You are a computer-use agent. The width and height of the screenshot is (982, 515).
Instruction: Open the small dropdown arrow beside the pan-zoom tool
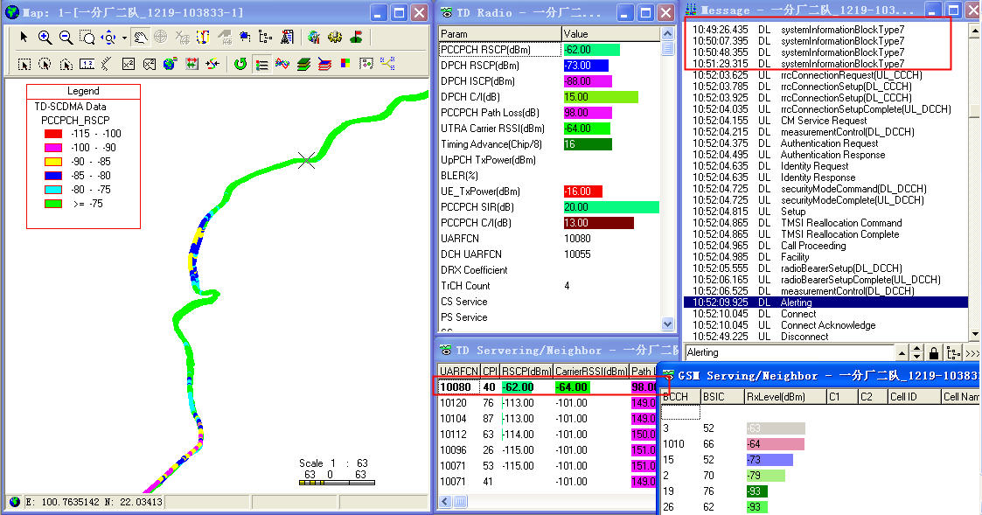pyautogui.click(x=124, y=38)
